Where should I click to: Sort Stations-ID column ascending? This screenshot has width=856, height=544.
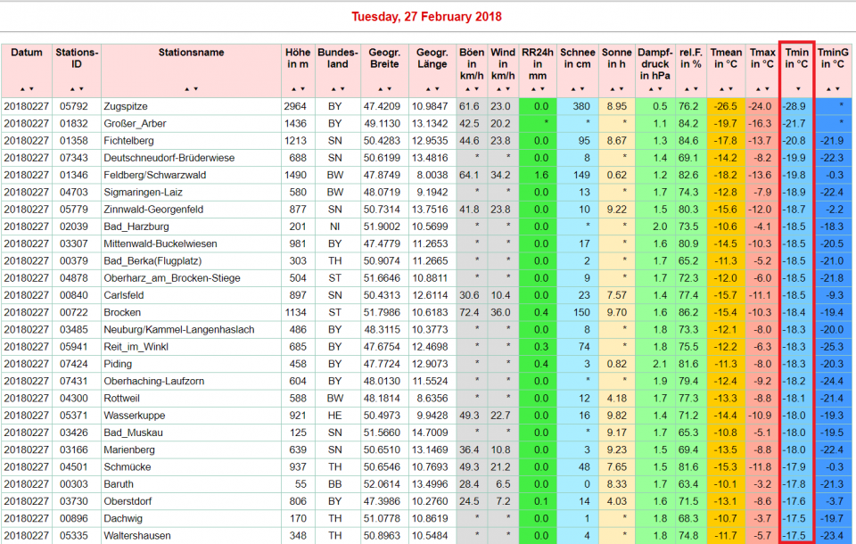point(73,89)
